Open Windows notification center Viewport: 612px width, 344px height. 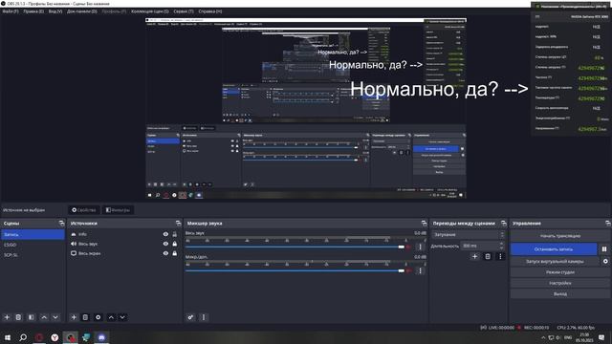(x=601, y=337)
